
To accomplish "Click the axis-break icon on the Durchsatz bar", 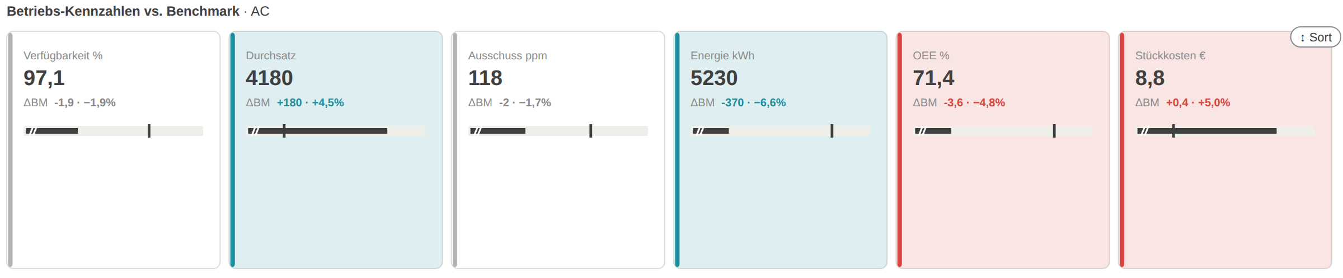I will coord(253,131).
